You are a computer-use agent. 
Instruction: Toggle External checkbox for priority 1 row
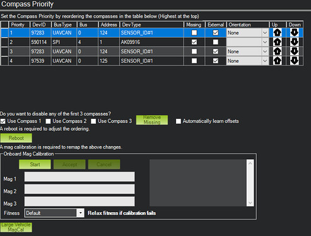(x=216, y=33)
